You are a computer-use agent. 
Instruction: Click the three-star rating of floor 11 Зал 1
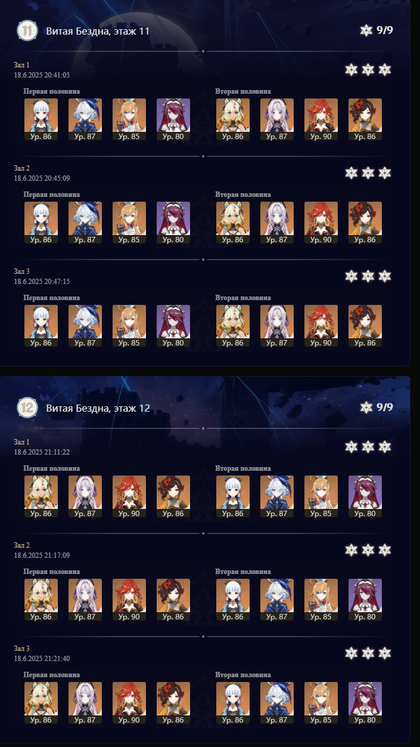pyautogui.click(x=368, y=70)
